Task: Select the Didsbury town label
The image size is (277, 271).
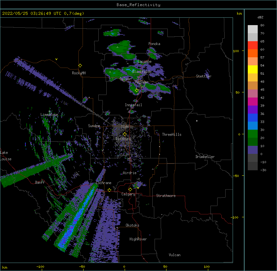Action: pos(123,139)
